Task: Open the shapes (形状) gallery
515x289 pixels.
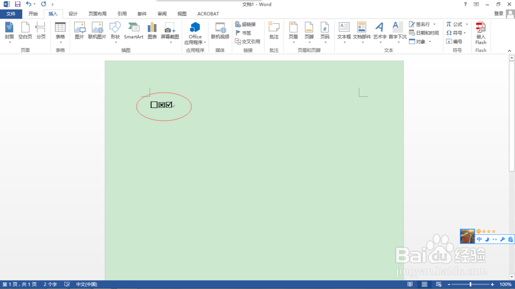Action: click(x=115, y=33)
